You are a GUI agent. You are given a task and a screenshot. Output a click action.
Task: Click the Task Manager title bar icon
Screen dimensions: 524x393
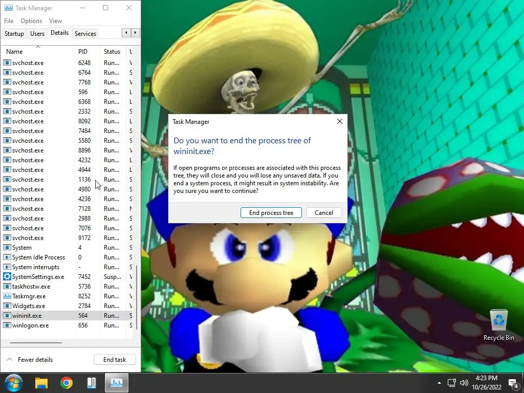point(9,8)
